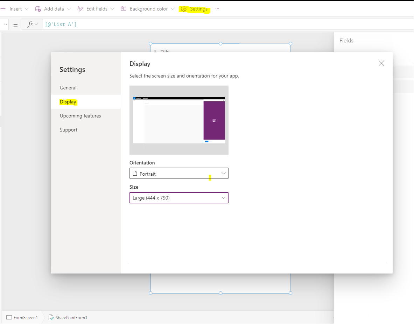Viewport: 414px width, 324px height.
Task: Open Background color option
Action: (x=149, y=9)
